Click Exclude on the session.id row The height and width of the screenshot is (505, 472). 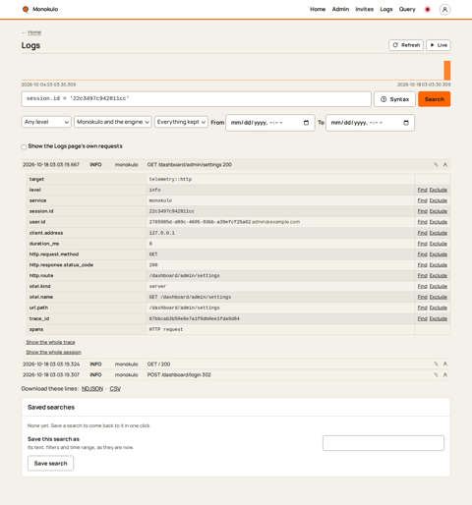[x=439, y=211]
